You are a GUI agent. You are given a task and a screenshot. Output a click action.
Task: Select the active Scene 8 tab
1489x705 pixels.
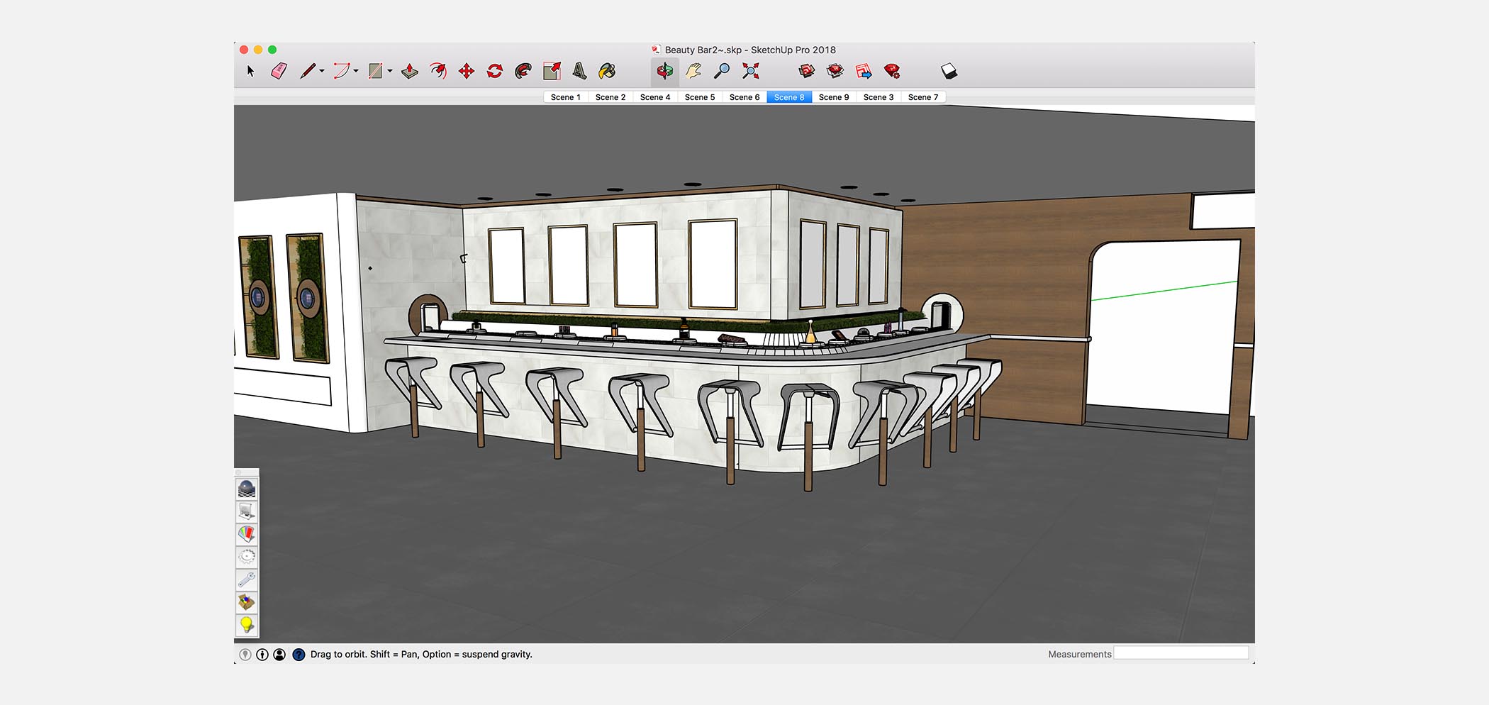coord(789,97)
